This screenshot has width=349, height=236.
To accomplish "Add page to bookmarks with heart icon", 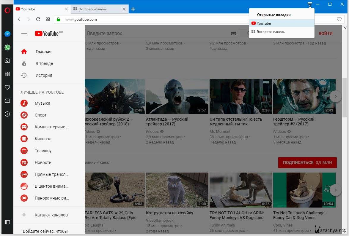I will coord(339,19).
